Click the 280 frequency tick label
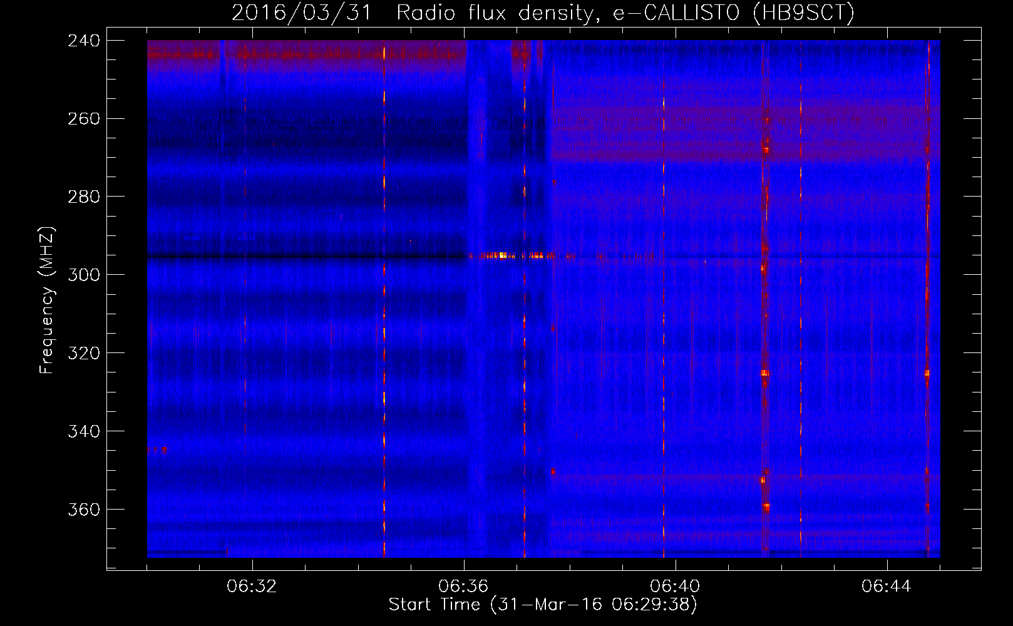This screenshot has width=1013, height=626. click(84, 197)
